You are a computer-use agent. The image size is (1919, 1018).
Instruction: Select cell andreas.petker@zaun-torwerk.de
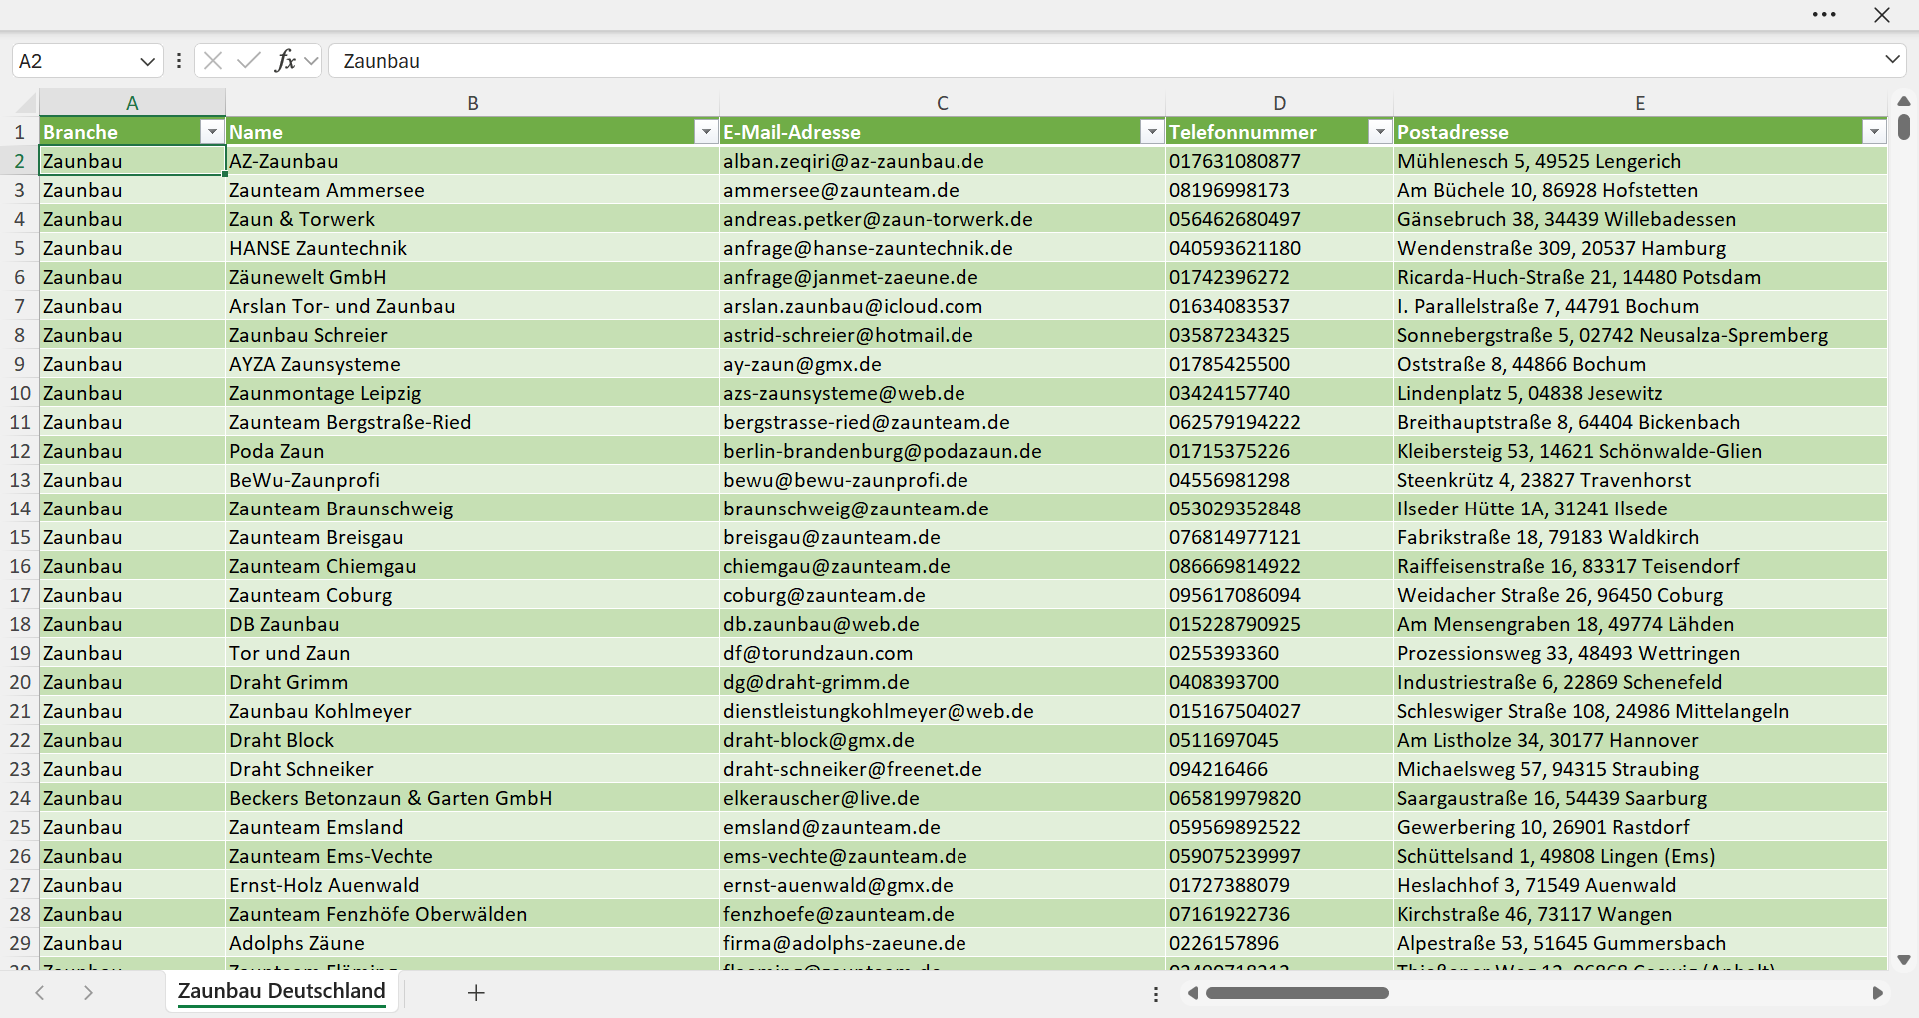click(942, 219)
